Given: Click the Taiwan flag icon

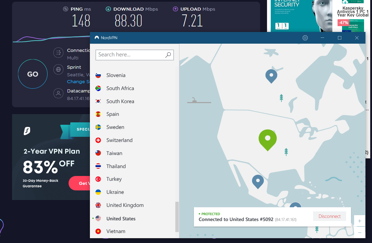Looking at the screenshot, I should click(98, 153).
